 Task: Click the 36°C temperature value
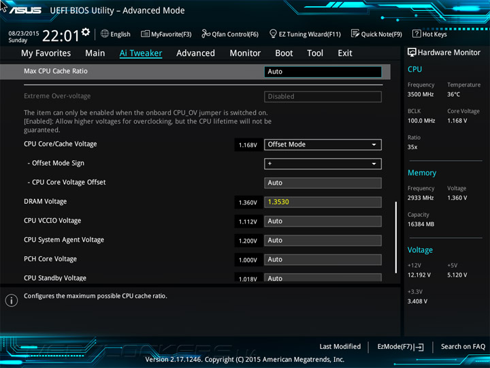453,94
